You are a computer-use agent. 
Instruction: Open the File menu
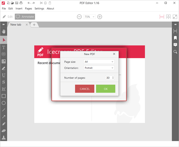4,9
